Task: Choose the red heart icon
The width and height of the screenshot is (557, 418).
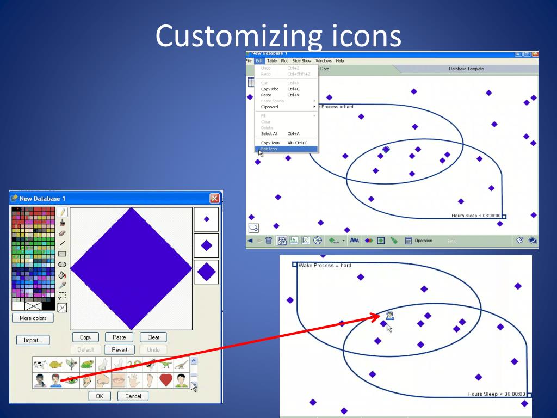Action: point(165,380)
